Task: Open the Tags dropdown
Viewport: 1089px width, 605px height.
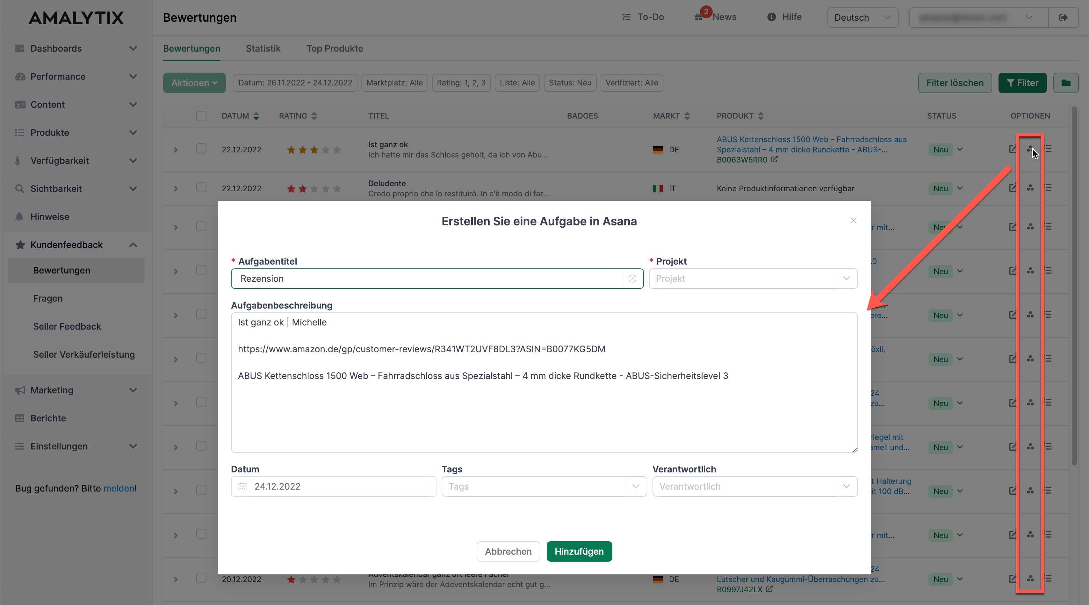Action: (544, 486)
